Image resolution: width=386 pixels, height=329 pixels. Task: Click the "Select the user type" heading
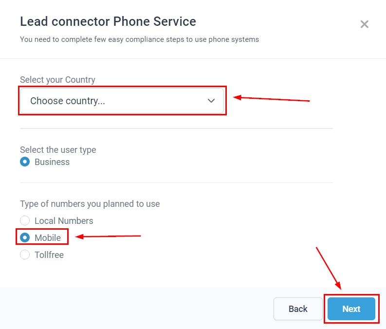(x=58, y=150)
